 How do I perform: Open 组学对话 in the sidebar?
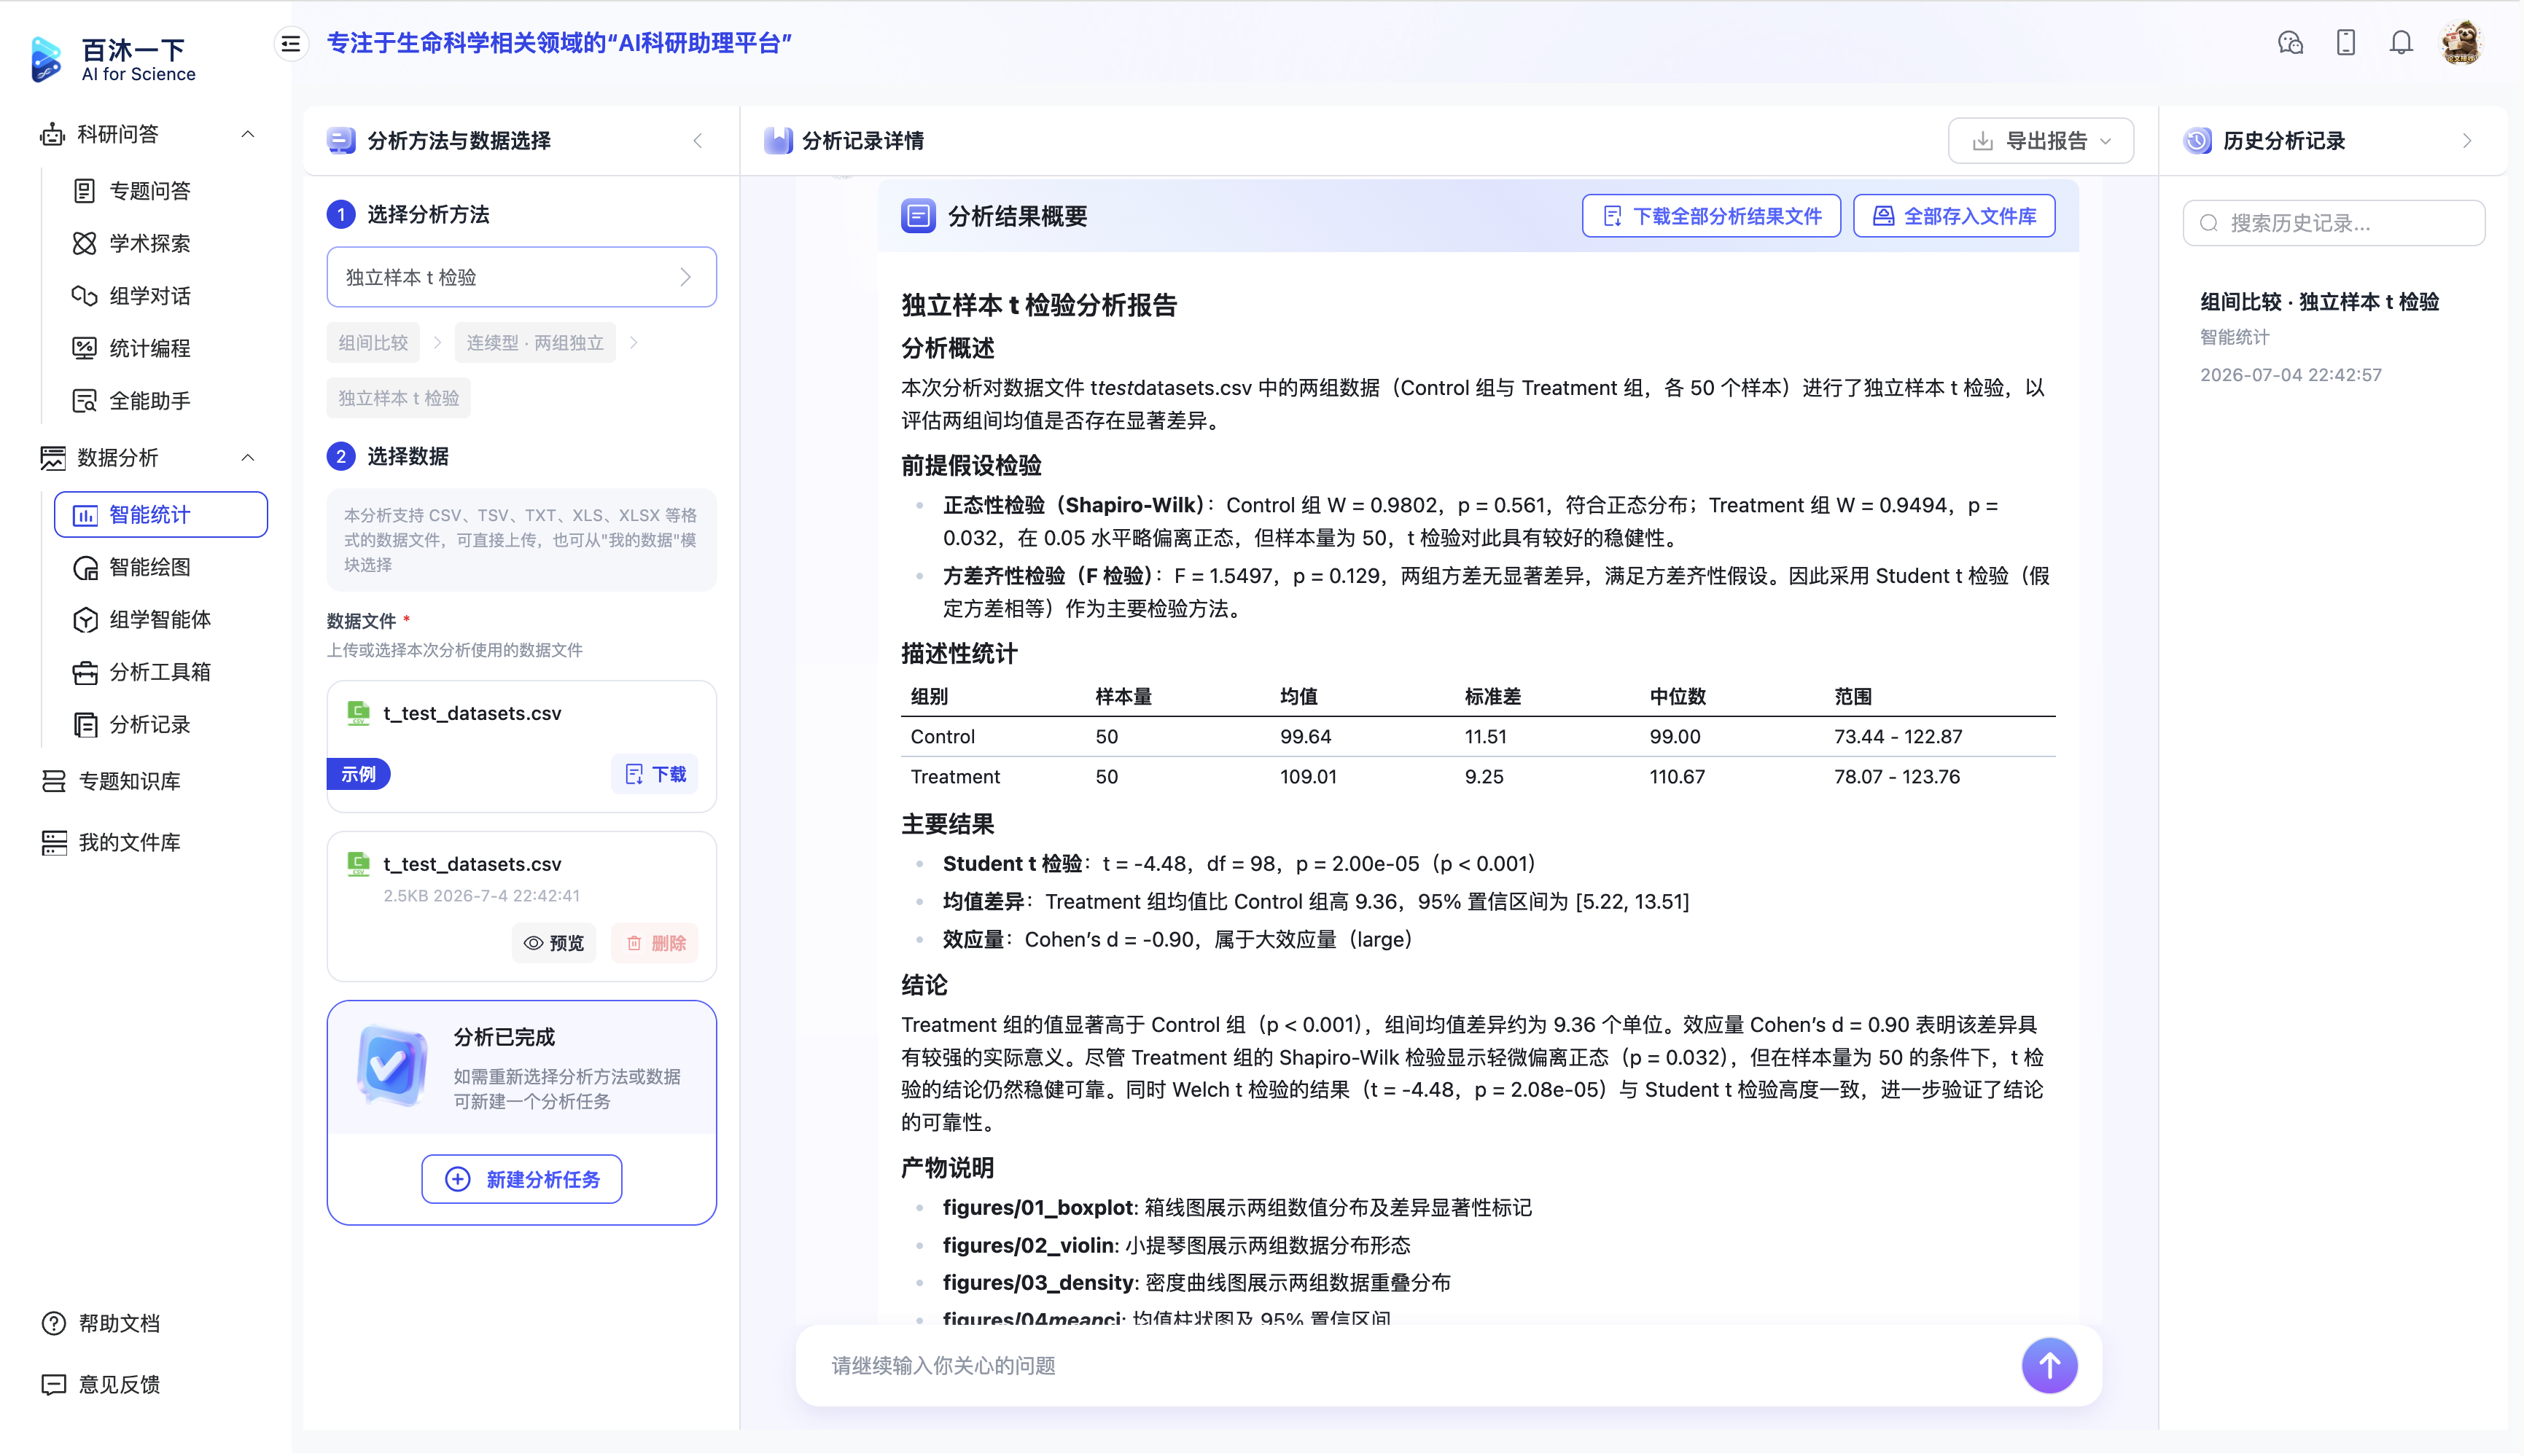(149, 295)
